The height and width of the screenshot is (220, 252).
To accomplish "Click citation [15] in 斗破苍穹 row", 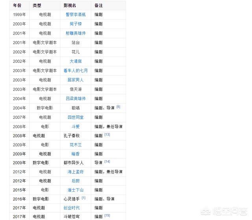I will point(107,215).
